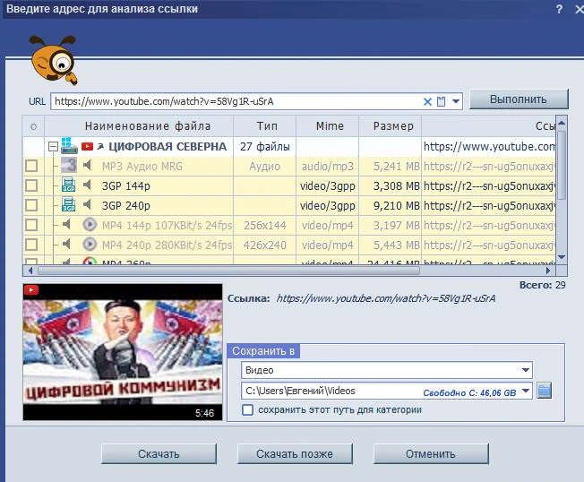
Task: Open the Ссылка youtube link
Action: click(386, 298)
